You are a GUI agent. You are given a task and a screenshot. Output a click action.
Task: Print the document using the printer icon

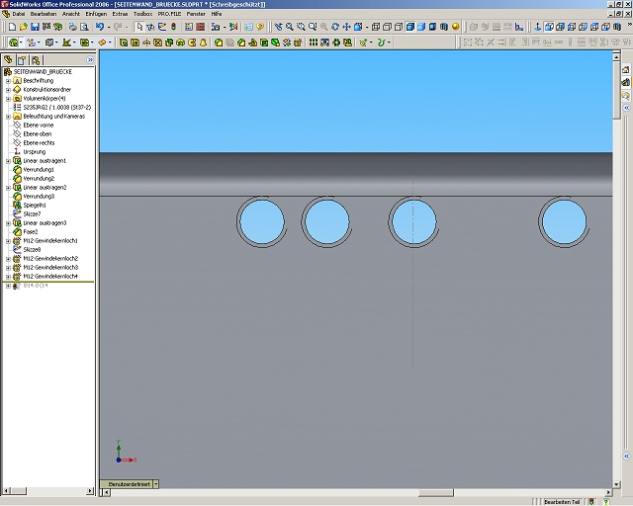(x=72, y=27)
